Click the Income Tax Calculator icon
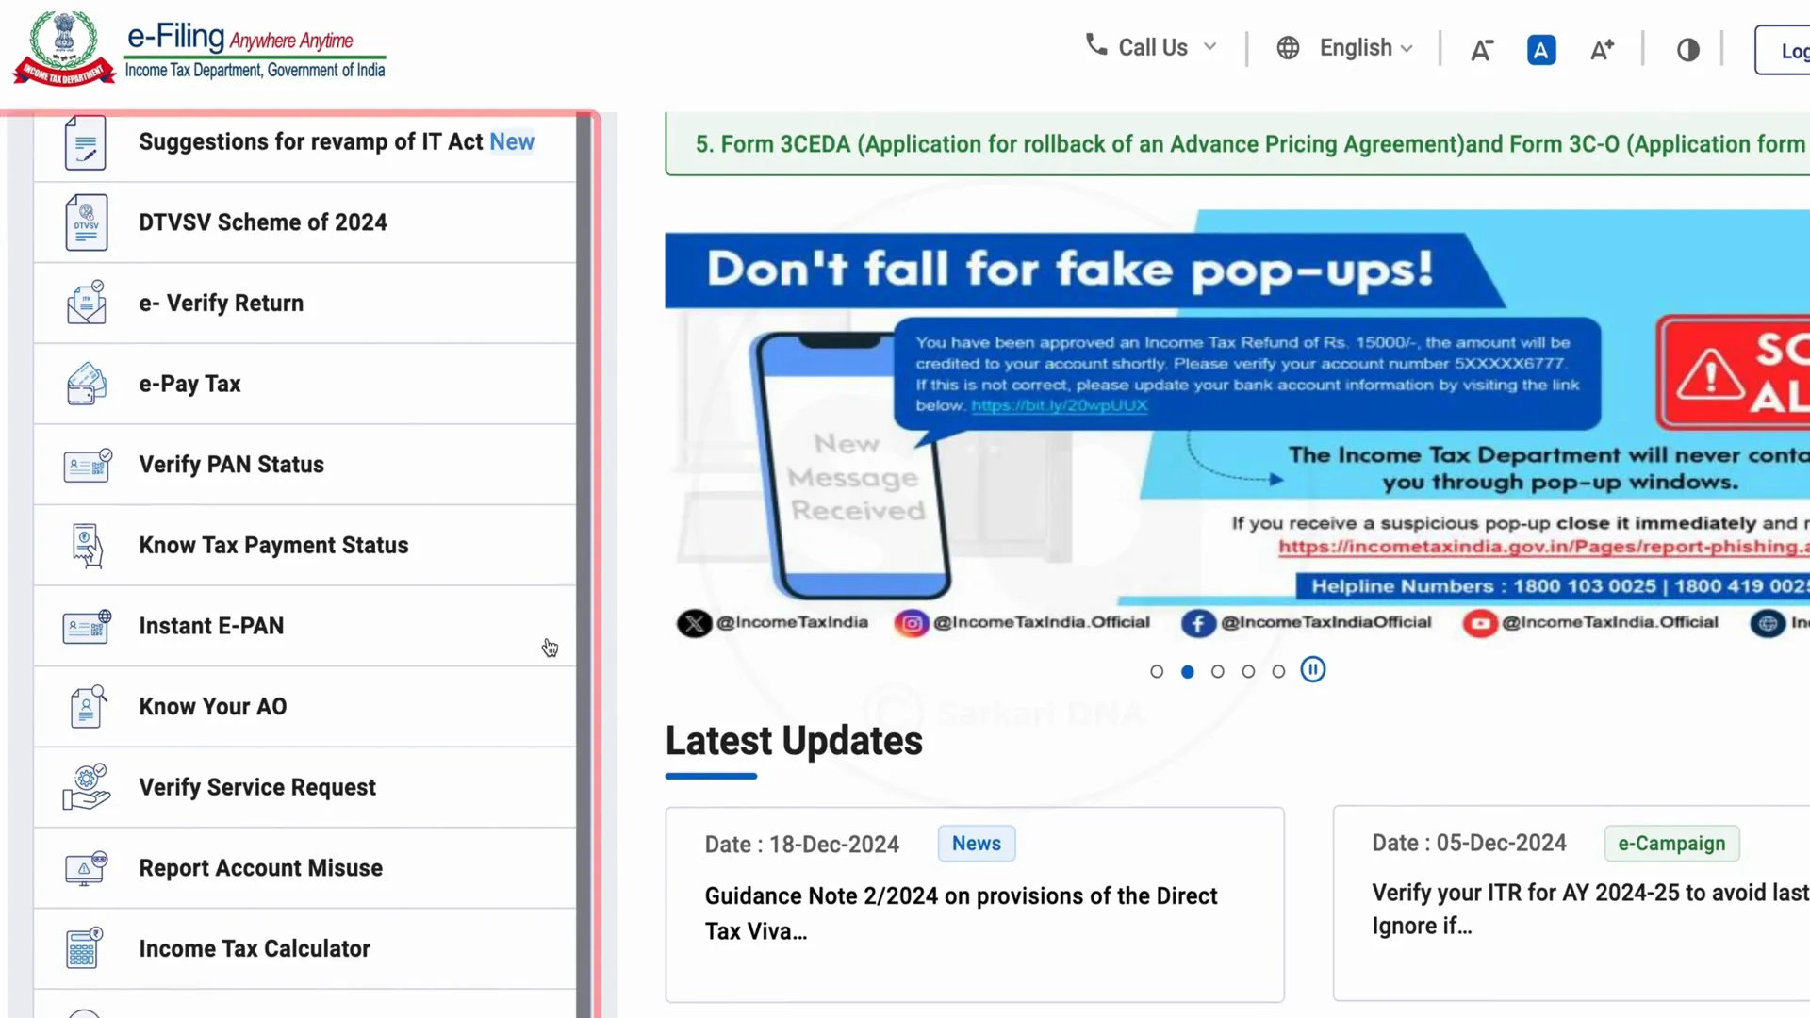The height and width of the screenshot is (1018, 1810). [x=83, y=948]
